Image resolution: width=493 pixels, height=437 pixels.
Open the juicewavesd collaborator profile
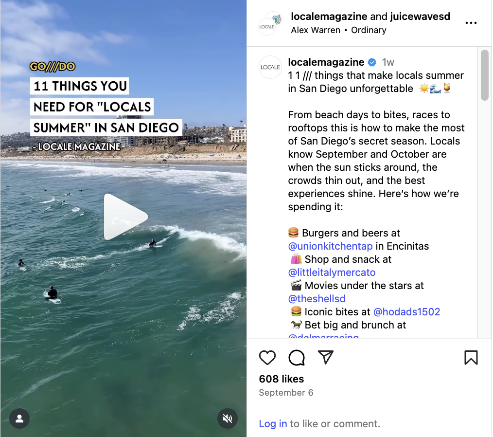point(420,17)
